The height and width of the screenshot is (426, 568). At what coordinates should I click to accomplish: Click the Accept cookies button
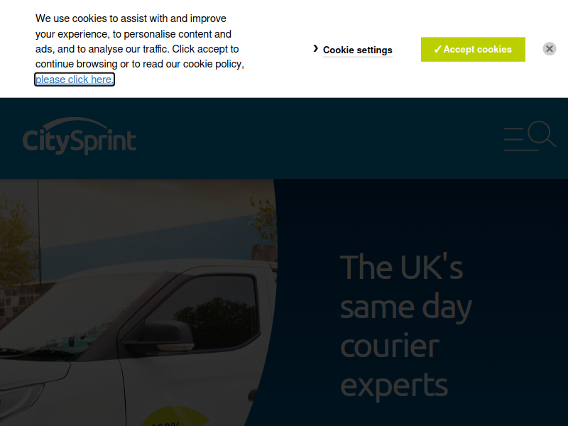point(473,49)
